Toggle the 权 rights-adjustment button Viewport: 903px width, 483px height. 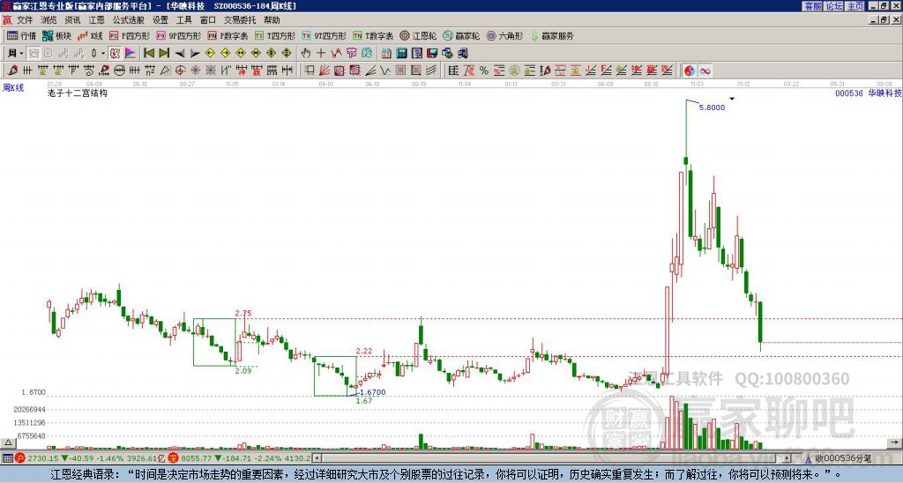[115, 54]
